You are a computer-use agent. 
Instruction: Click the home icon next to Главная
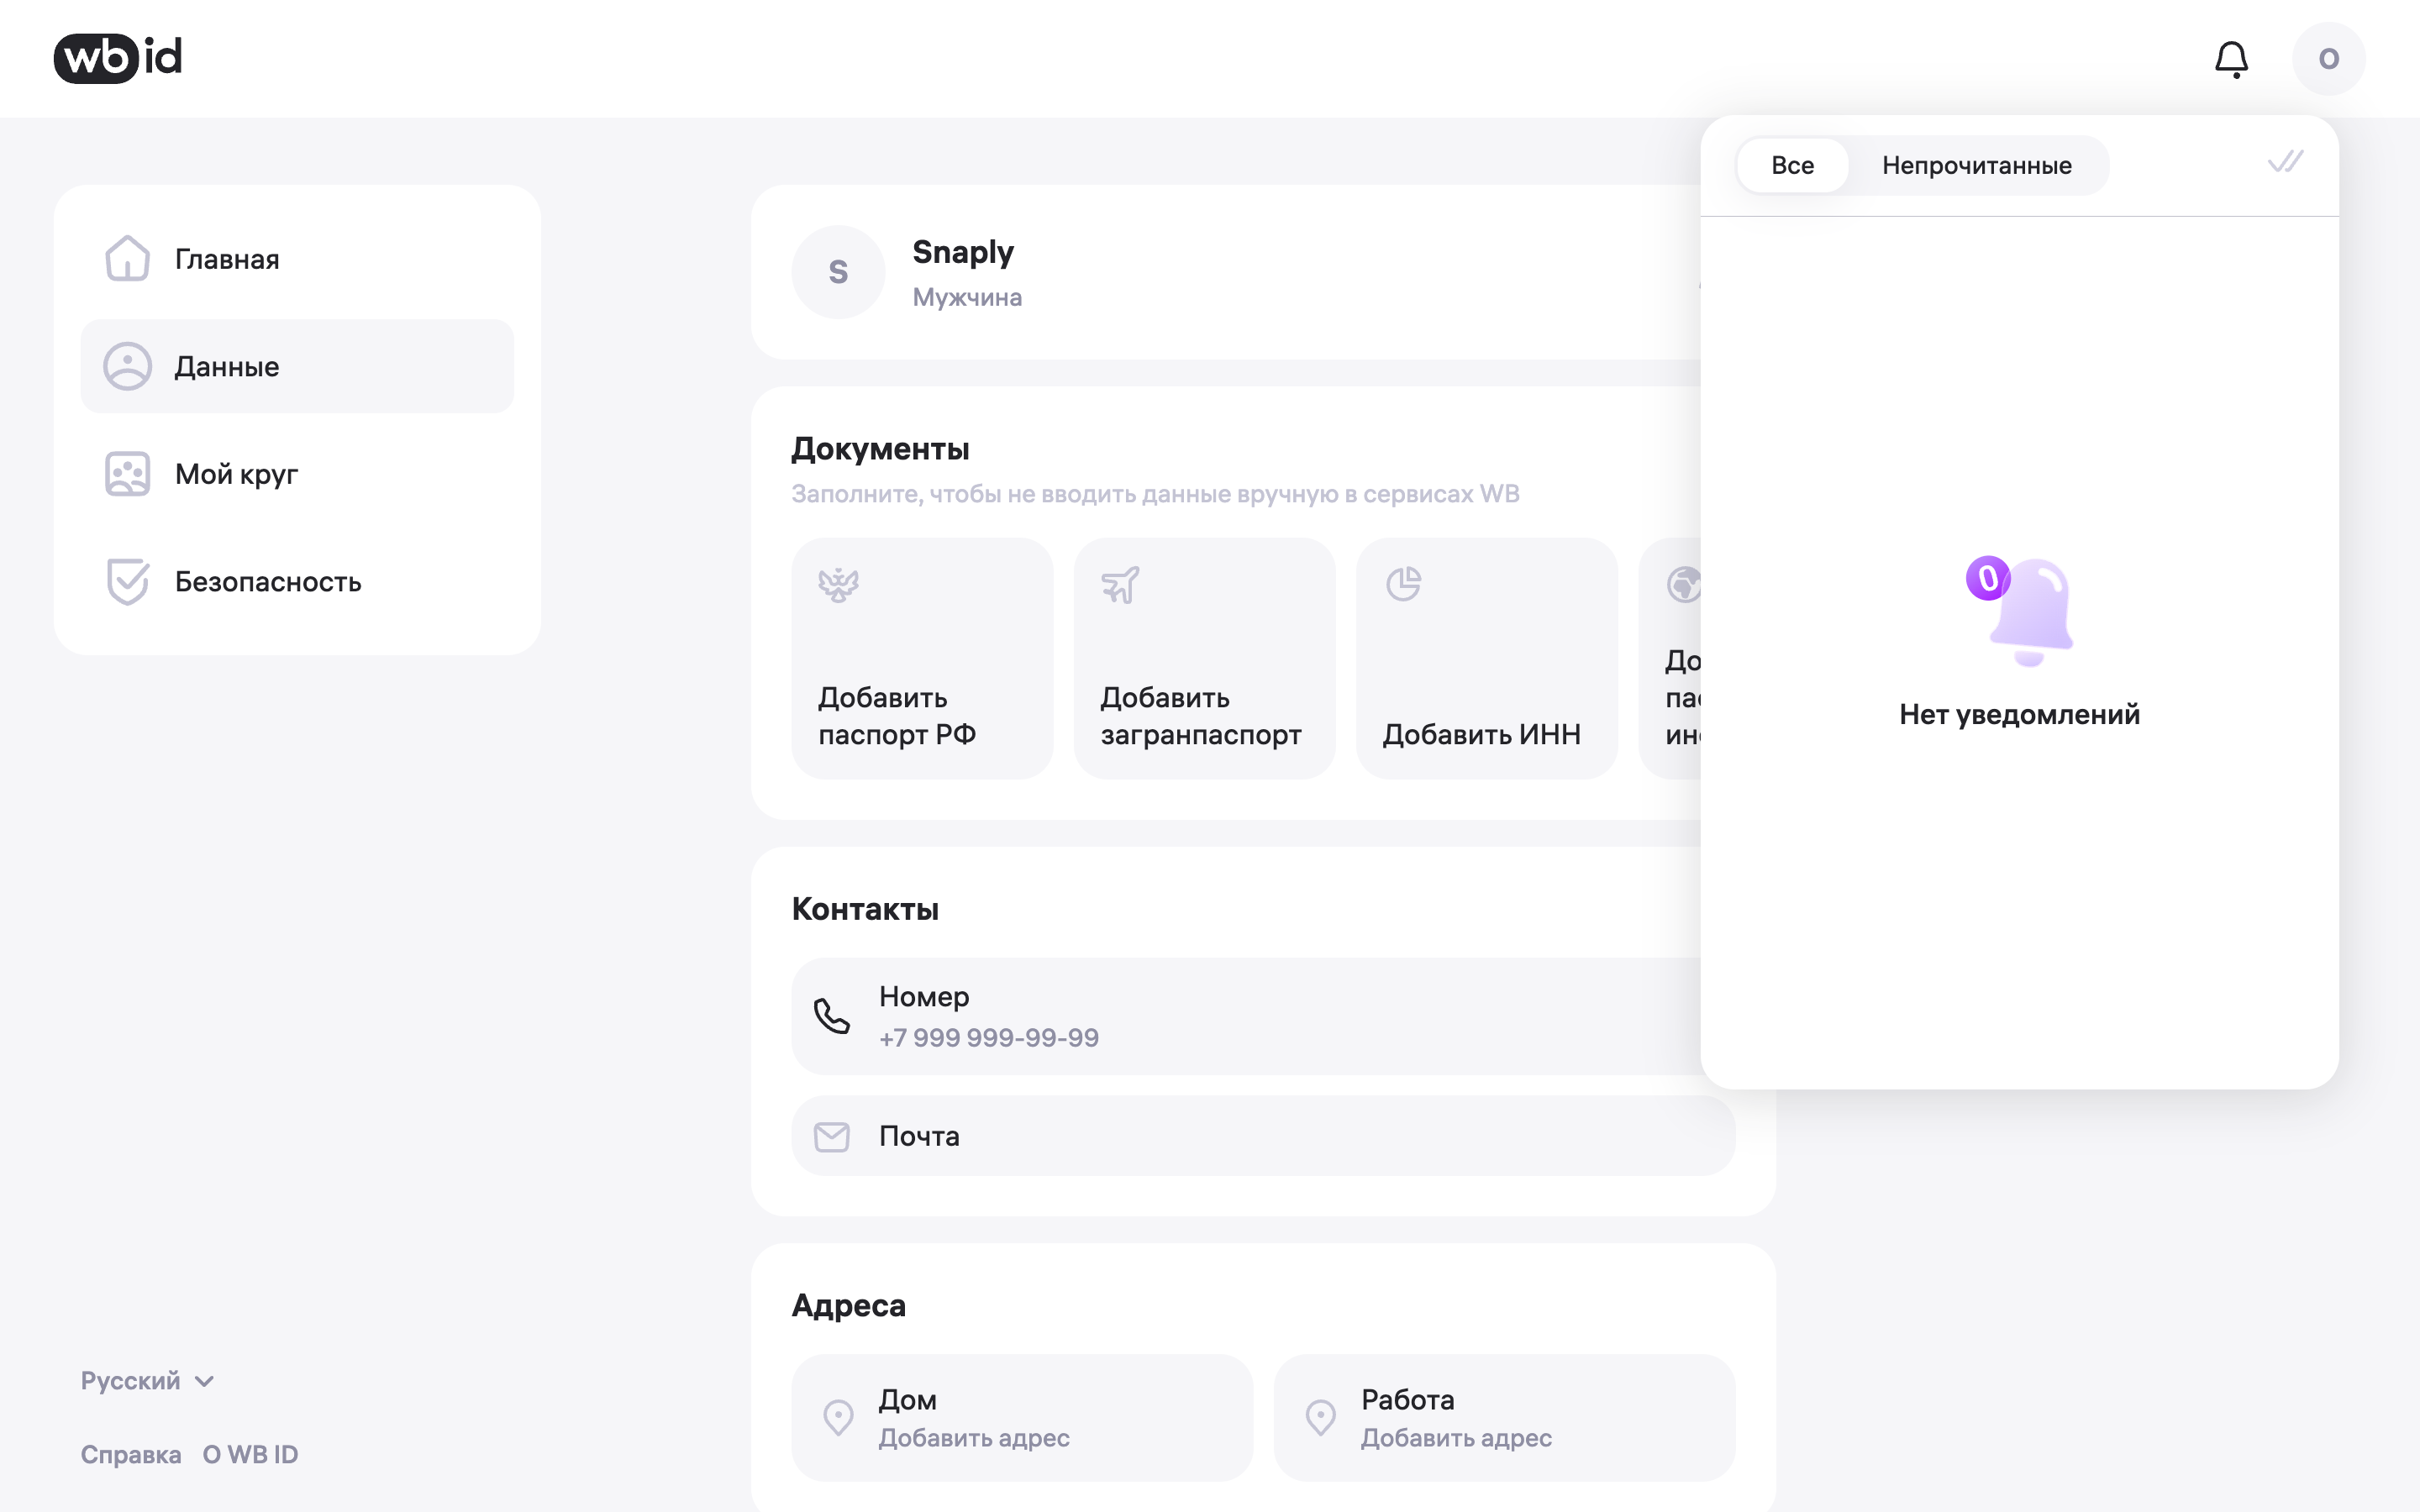pos(127,259)
